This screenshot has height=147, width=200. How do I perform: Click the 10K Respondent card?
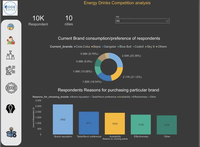point(38,20)
